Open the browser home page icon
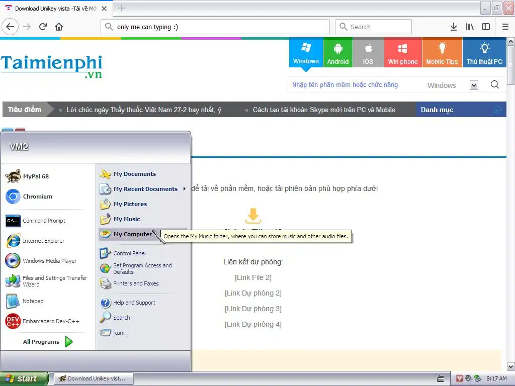The width and height of the screenshot is (515, 386). (x=59, y=27)
